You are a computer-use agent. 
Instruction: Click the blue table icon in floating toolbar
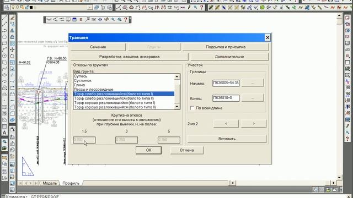click(74, 20)
